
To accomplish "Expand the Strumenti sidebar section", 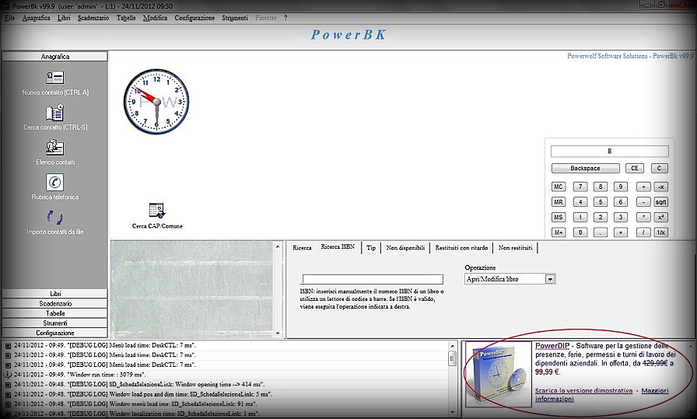I will (x=55, y=323).
